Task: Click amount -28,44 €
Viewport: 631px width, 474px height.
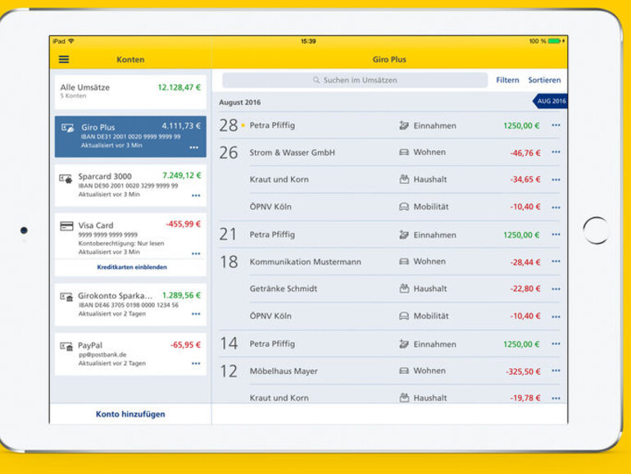Action: tap(525, 262)
